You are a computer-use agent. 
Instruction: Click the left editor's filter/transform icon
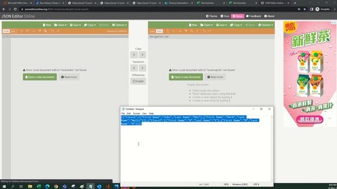40,31
